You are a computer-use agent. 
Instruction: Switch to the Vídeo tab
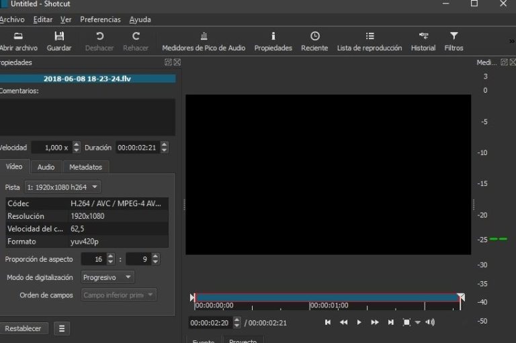[14, 166]
